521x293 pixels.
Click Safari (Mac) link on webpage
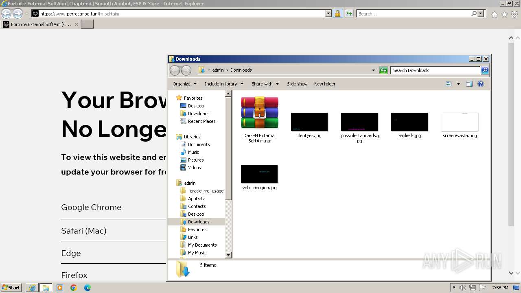tap(84, 231)
